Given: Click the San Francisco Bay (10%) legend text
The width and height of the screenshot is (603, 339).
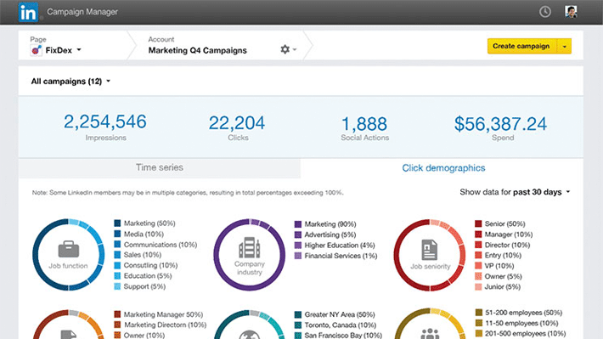Looking at the screenshot, I should (x=343, y=335).
